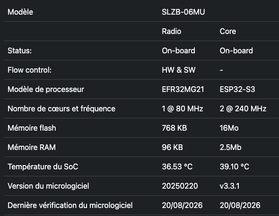279x216 pixels.
Task: Select the ESP32-S3 processor model text
Action: pyautogui.click(x=237, y=89)
